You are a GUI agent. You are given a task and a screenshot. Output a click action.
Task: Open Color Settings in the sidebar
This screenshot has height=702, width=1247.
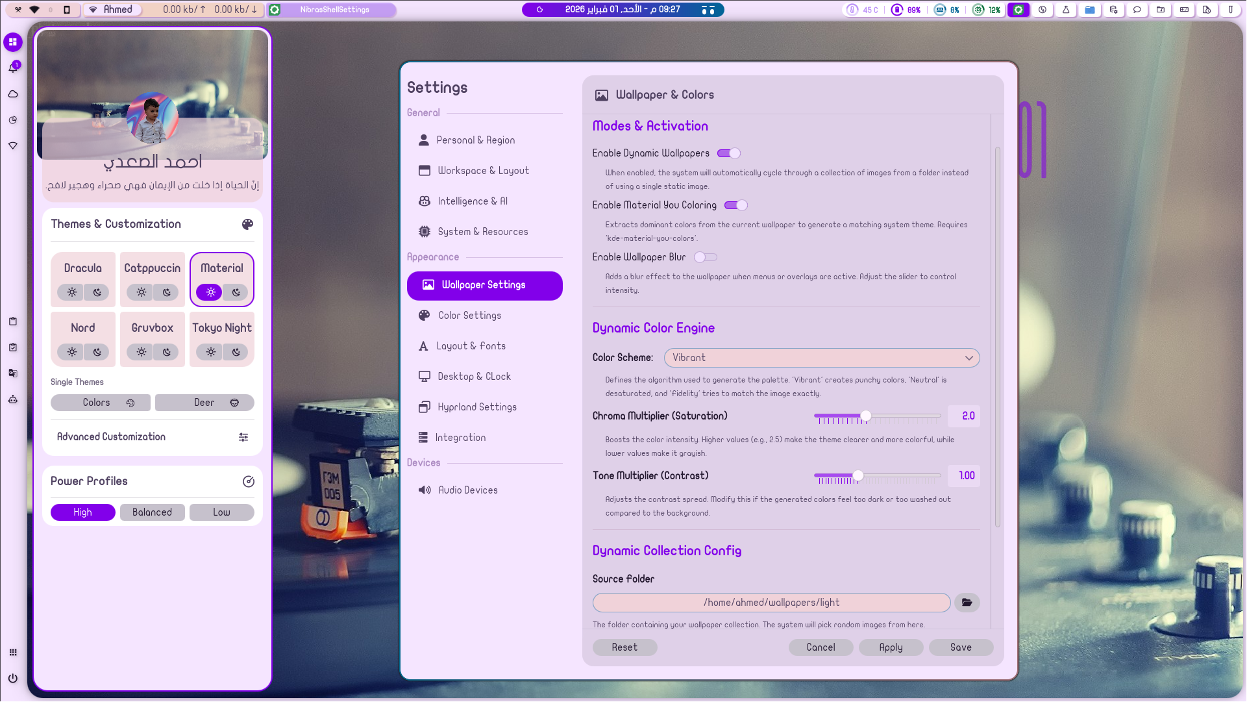[469, 316]
